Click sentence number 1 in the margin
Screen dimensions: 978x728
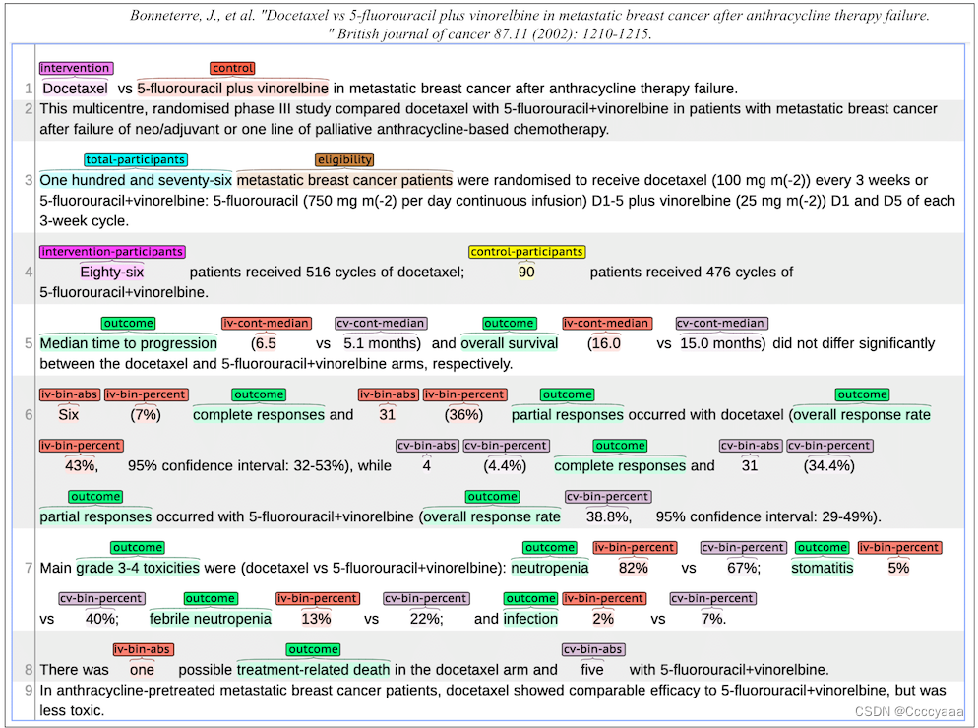[29, 89]
